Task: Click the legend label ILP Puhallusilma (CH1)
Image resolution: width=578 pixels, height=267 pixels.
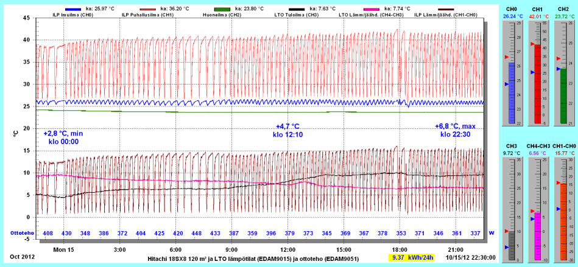Action: pos(147,15)
